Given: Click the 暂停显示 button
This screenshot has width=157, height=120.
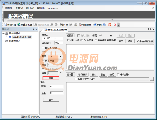Looking at the screenshot, I should coord(83,75).
